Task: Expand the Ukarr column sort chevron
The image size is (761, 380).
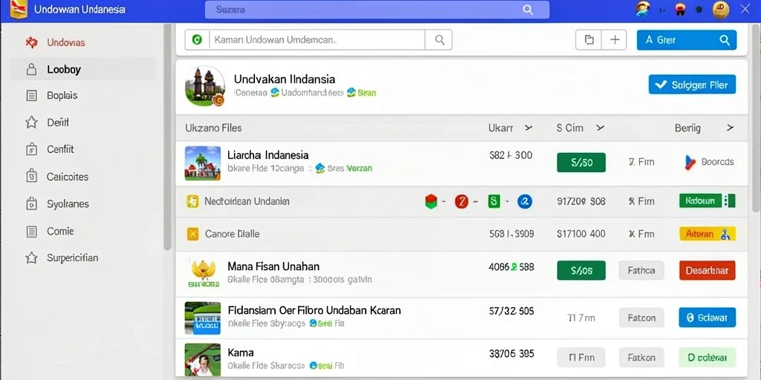Action: click(529, 128)
